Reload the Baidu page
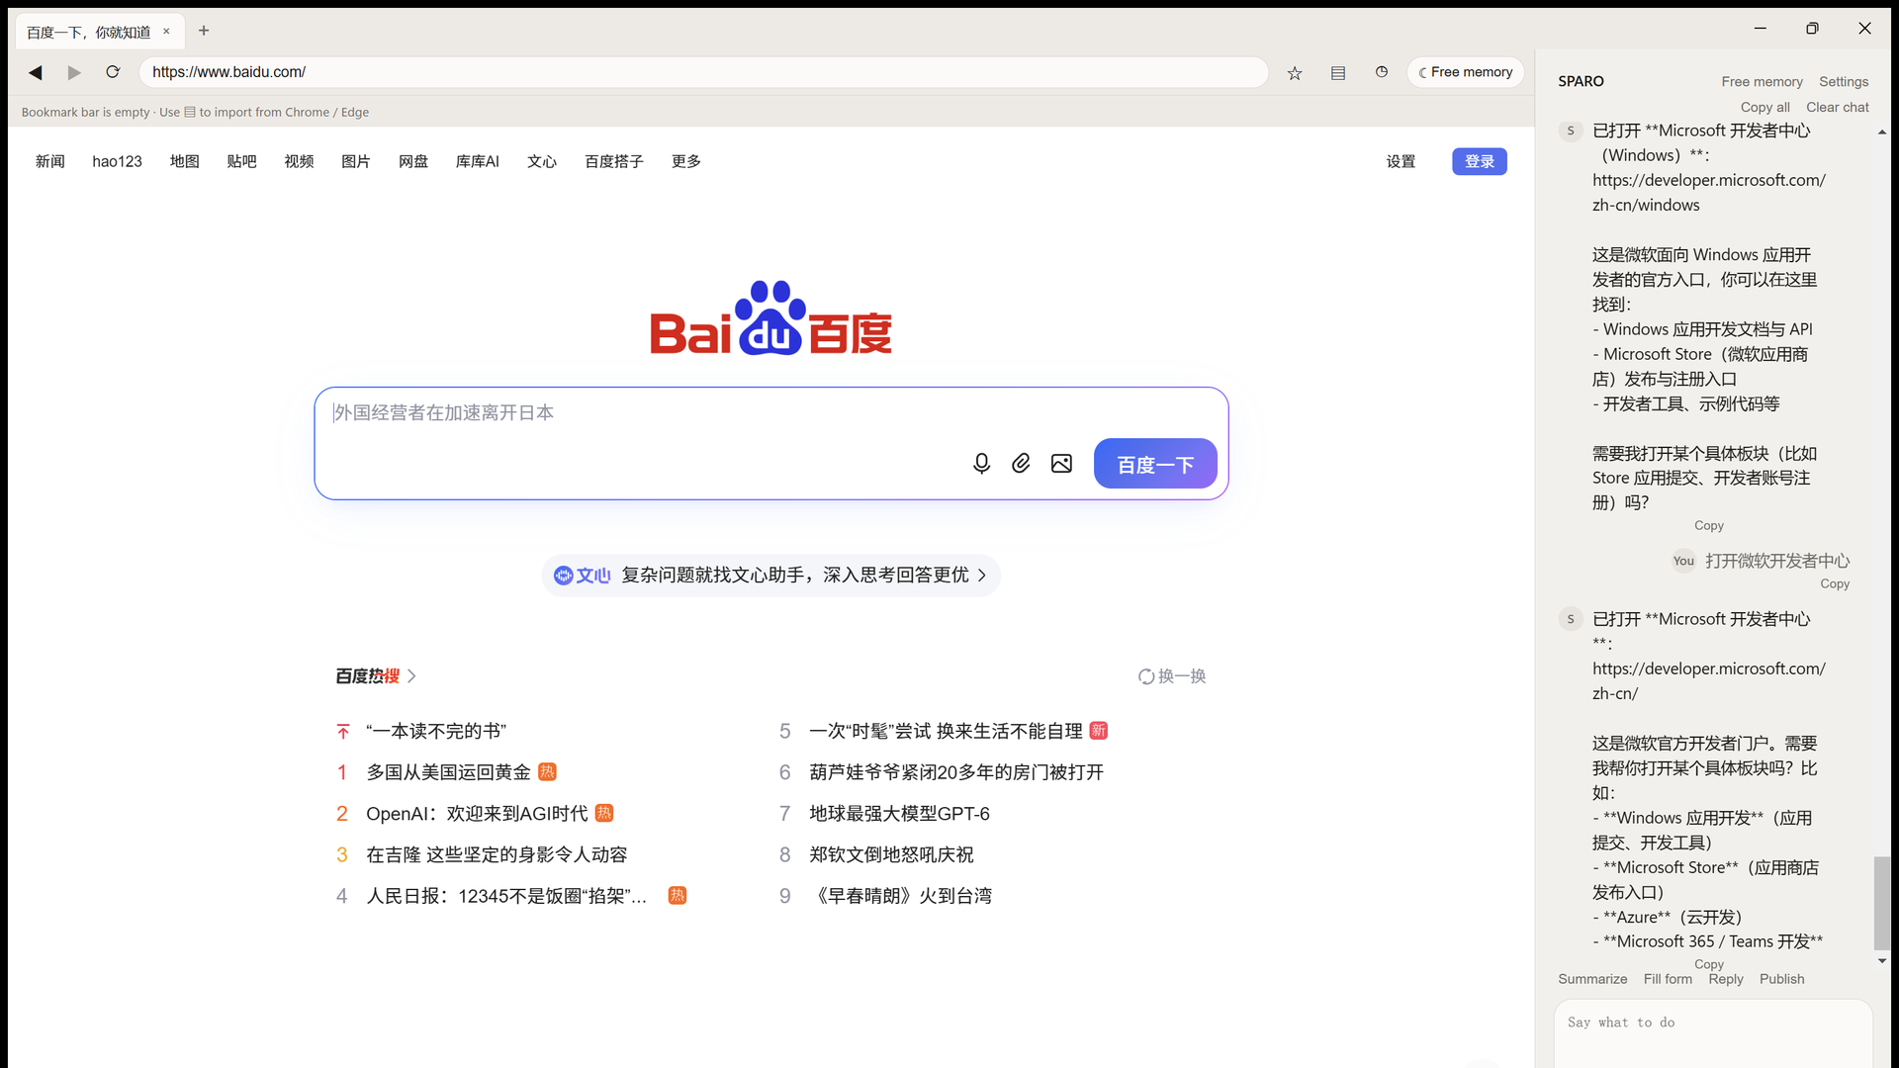This screenshot has height=1068, width=1899. (113, 72)
